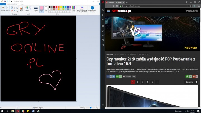
Task: Open Plik file menu in Paint
Action: pyautogui.click(x=3, y=4)
